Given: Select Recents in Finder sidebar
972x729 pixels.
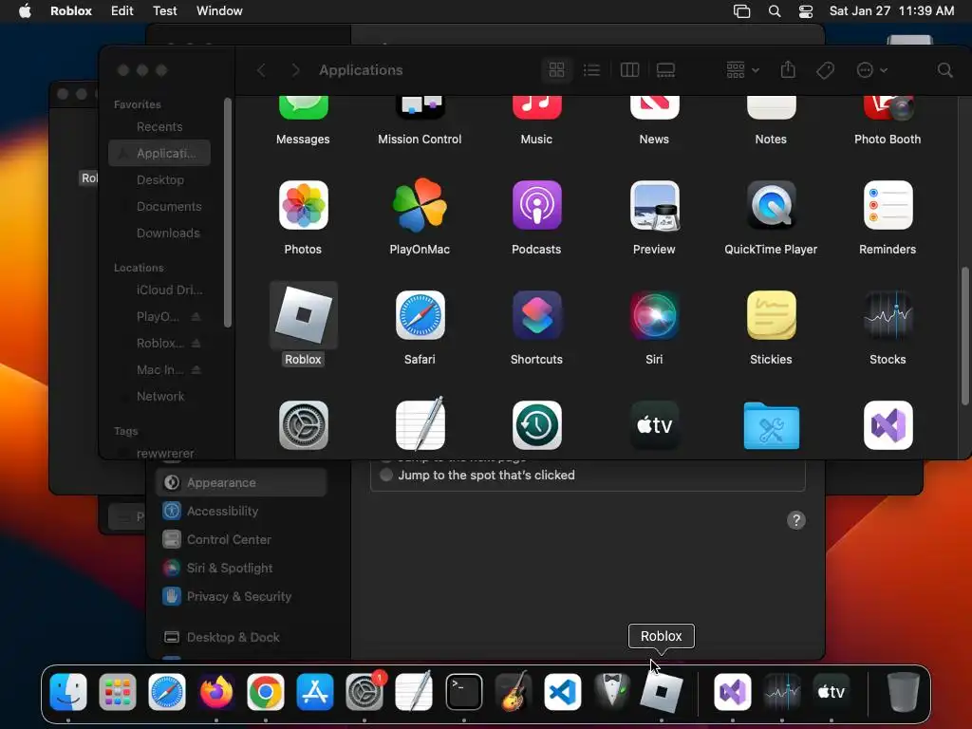Looking at the screenshot, I should pyautogui.click(x=159, y=126).
